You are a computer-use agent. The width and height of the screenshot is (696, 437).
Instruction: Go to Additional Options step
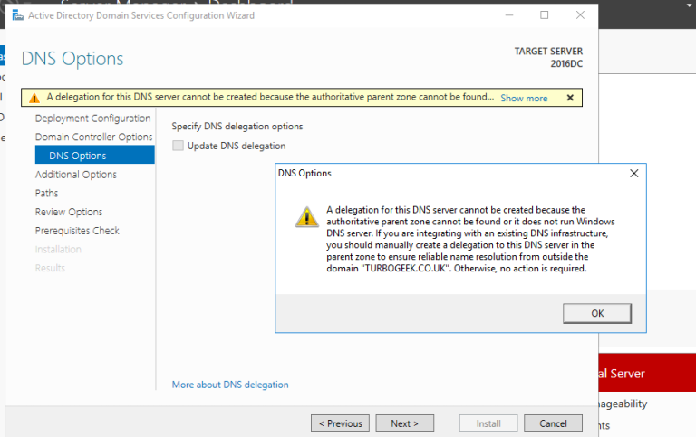pos(76,175)
